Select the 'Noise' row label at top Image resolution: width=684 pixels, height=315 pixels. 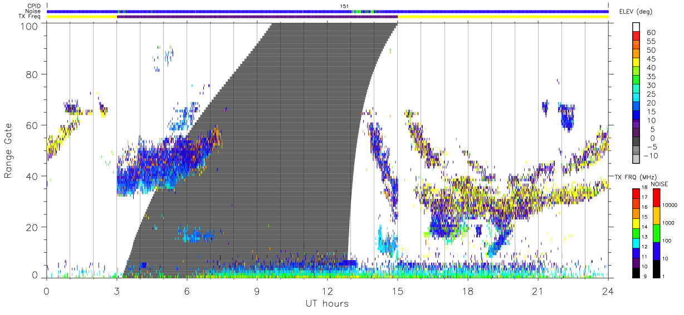tap(33, 11)
